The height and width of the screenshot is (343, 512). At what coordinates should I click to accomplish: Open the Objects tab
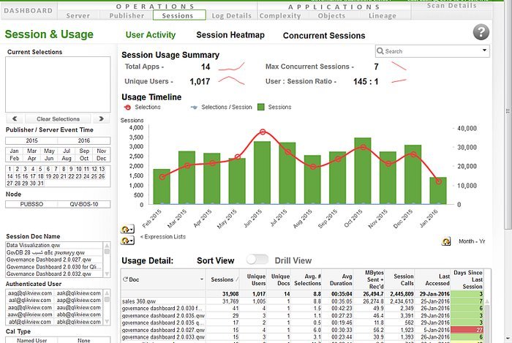[x=331, y=15]
